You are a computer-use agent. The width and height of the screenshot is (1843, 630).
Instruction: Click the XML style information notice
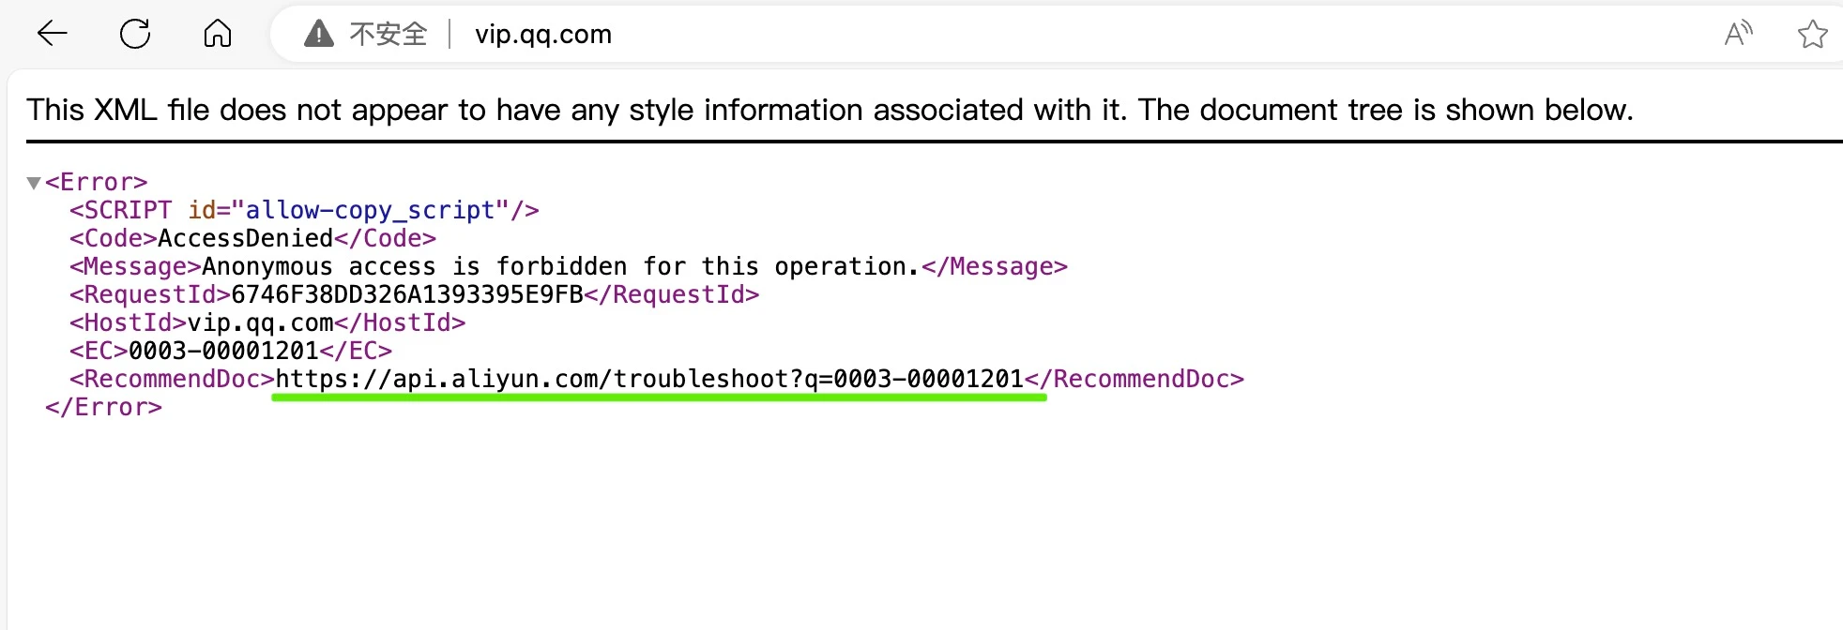tap(830, 111)
